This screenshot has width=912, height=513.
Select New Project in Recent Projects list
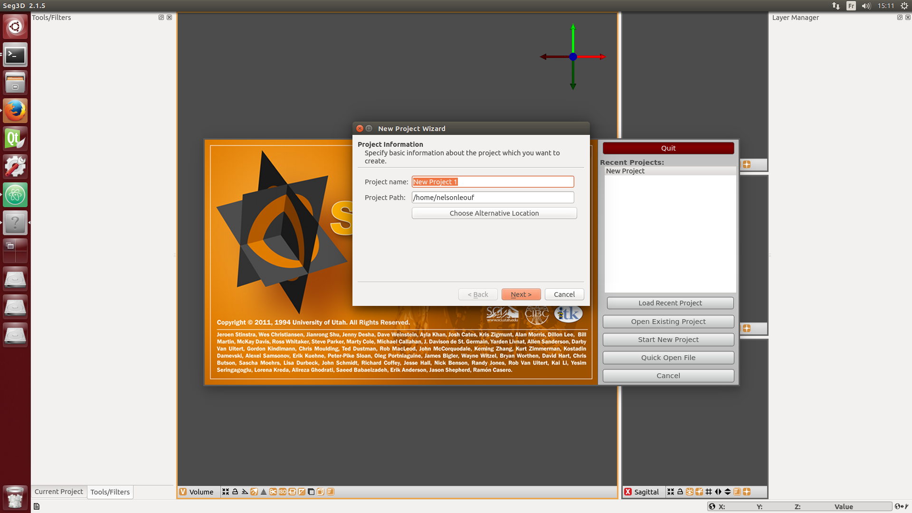pyautogui.click(x=670, y=171)
